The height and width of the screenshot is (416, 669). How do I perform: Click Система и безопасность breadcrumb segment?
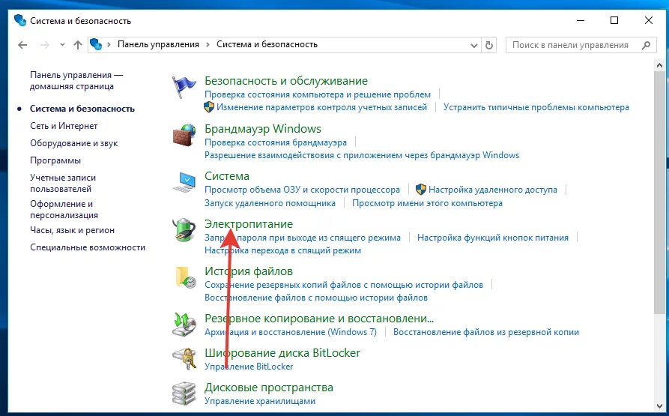(267, 44)
